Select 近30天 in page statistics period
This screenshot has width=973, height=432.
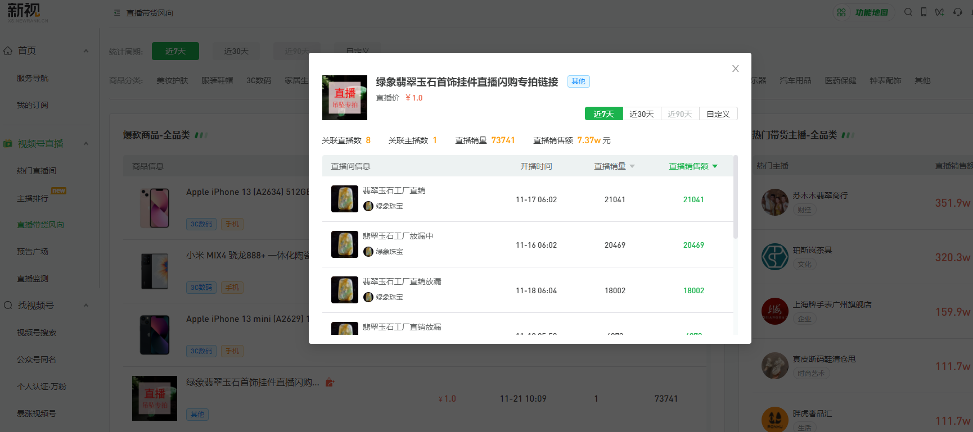[x=236, y=51]
